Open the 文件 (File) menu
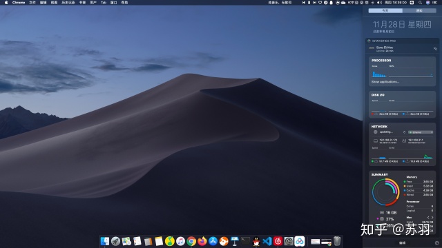 coord(32,3)
